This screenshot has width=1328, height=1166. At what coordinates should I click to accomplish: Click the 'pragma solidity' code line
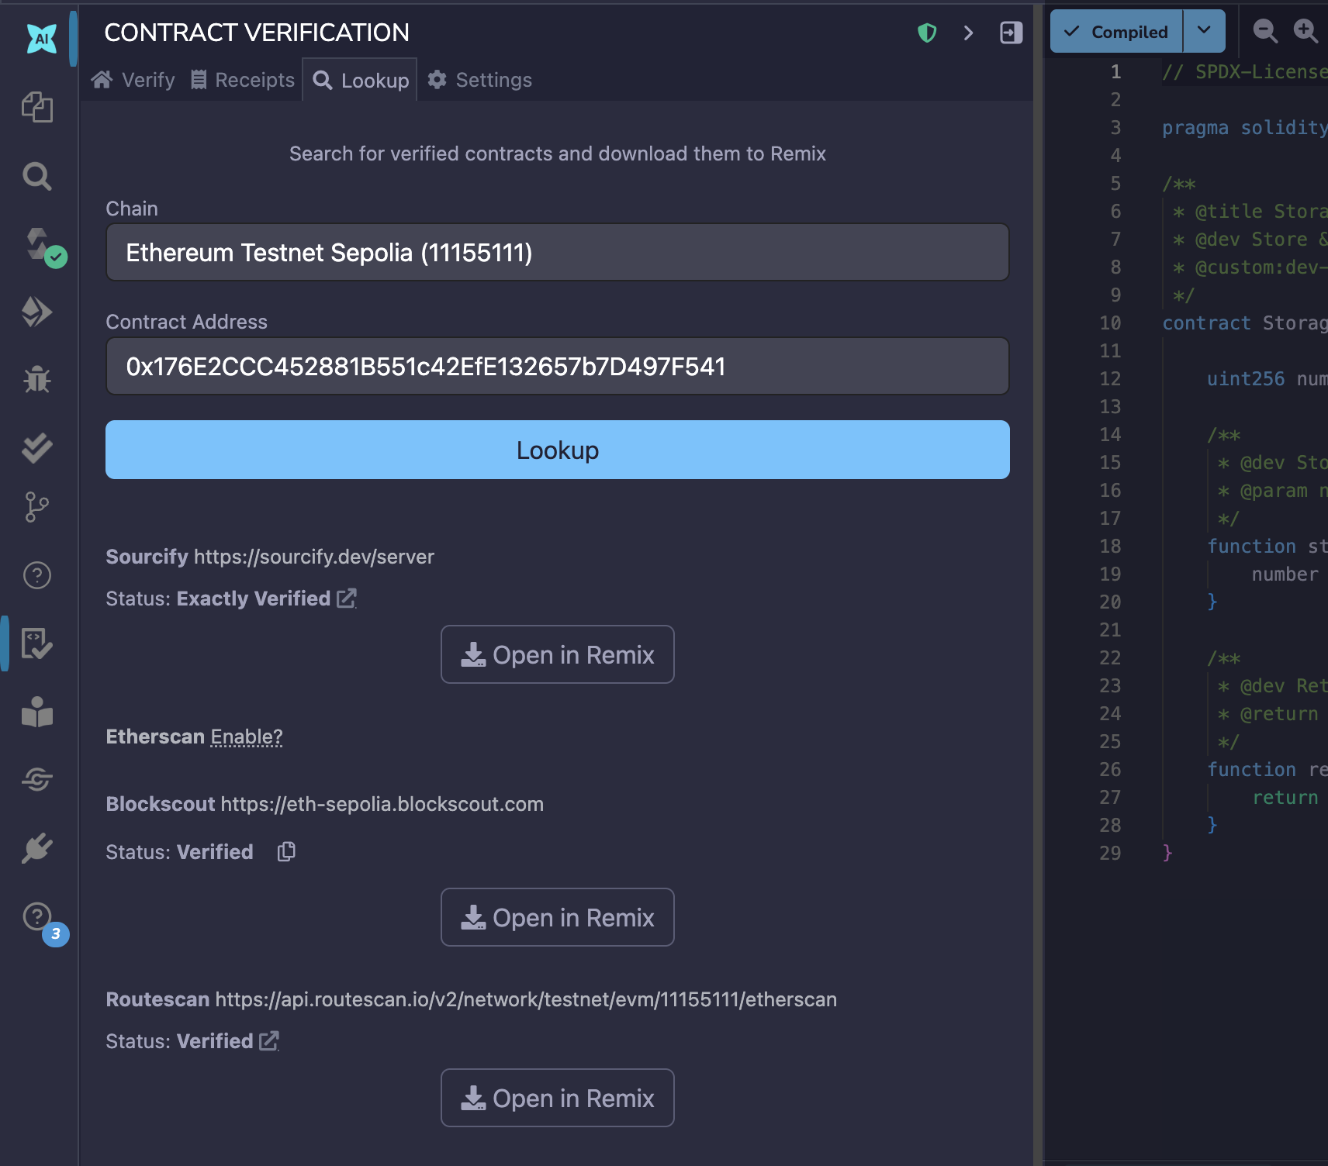(x=1245, y=127)
